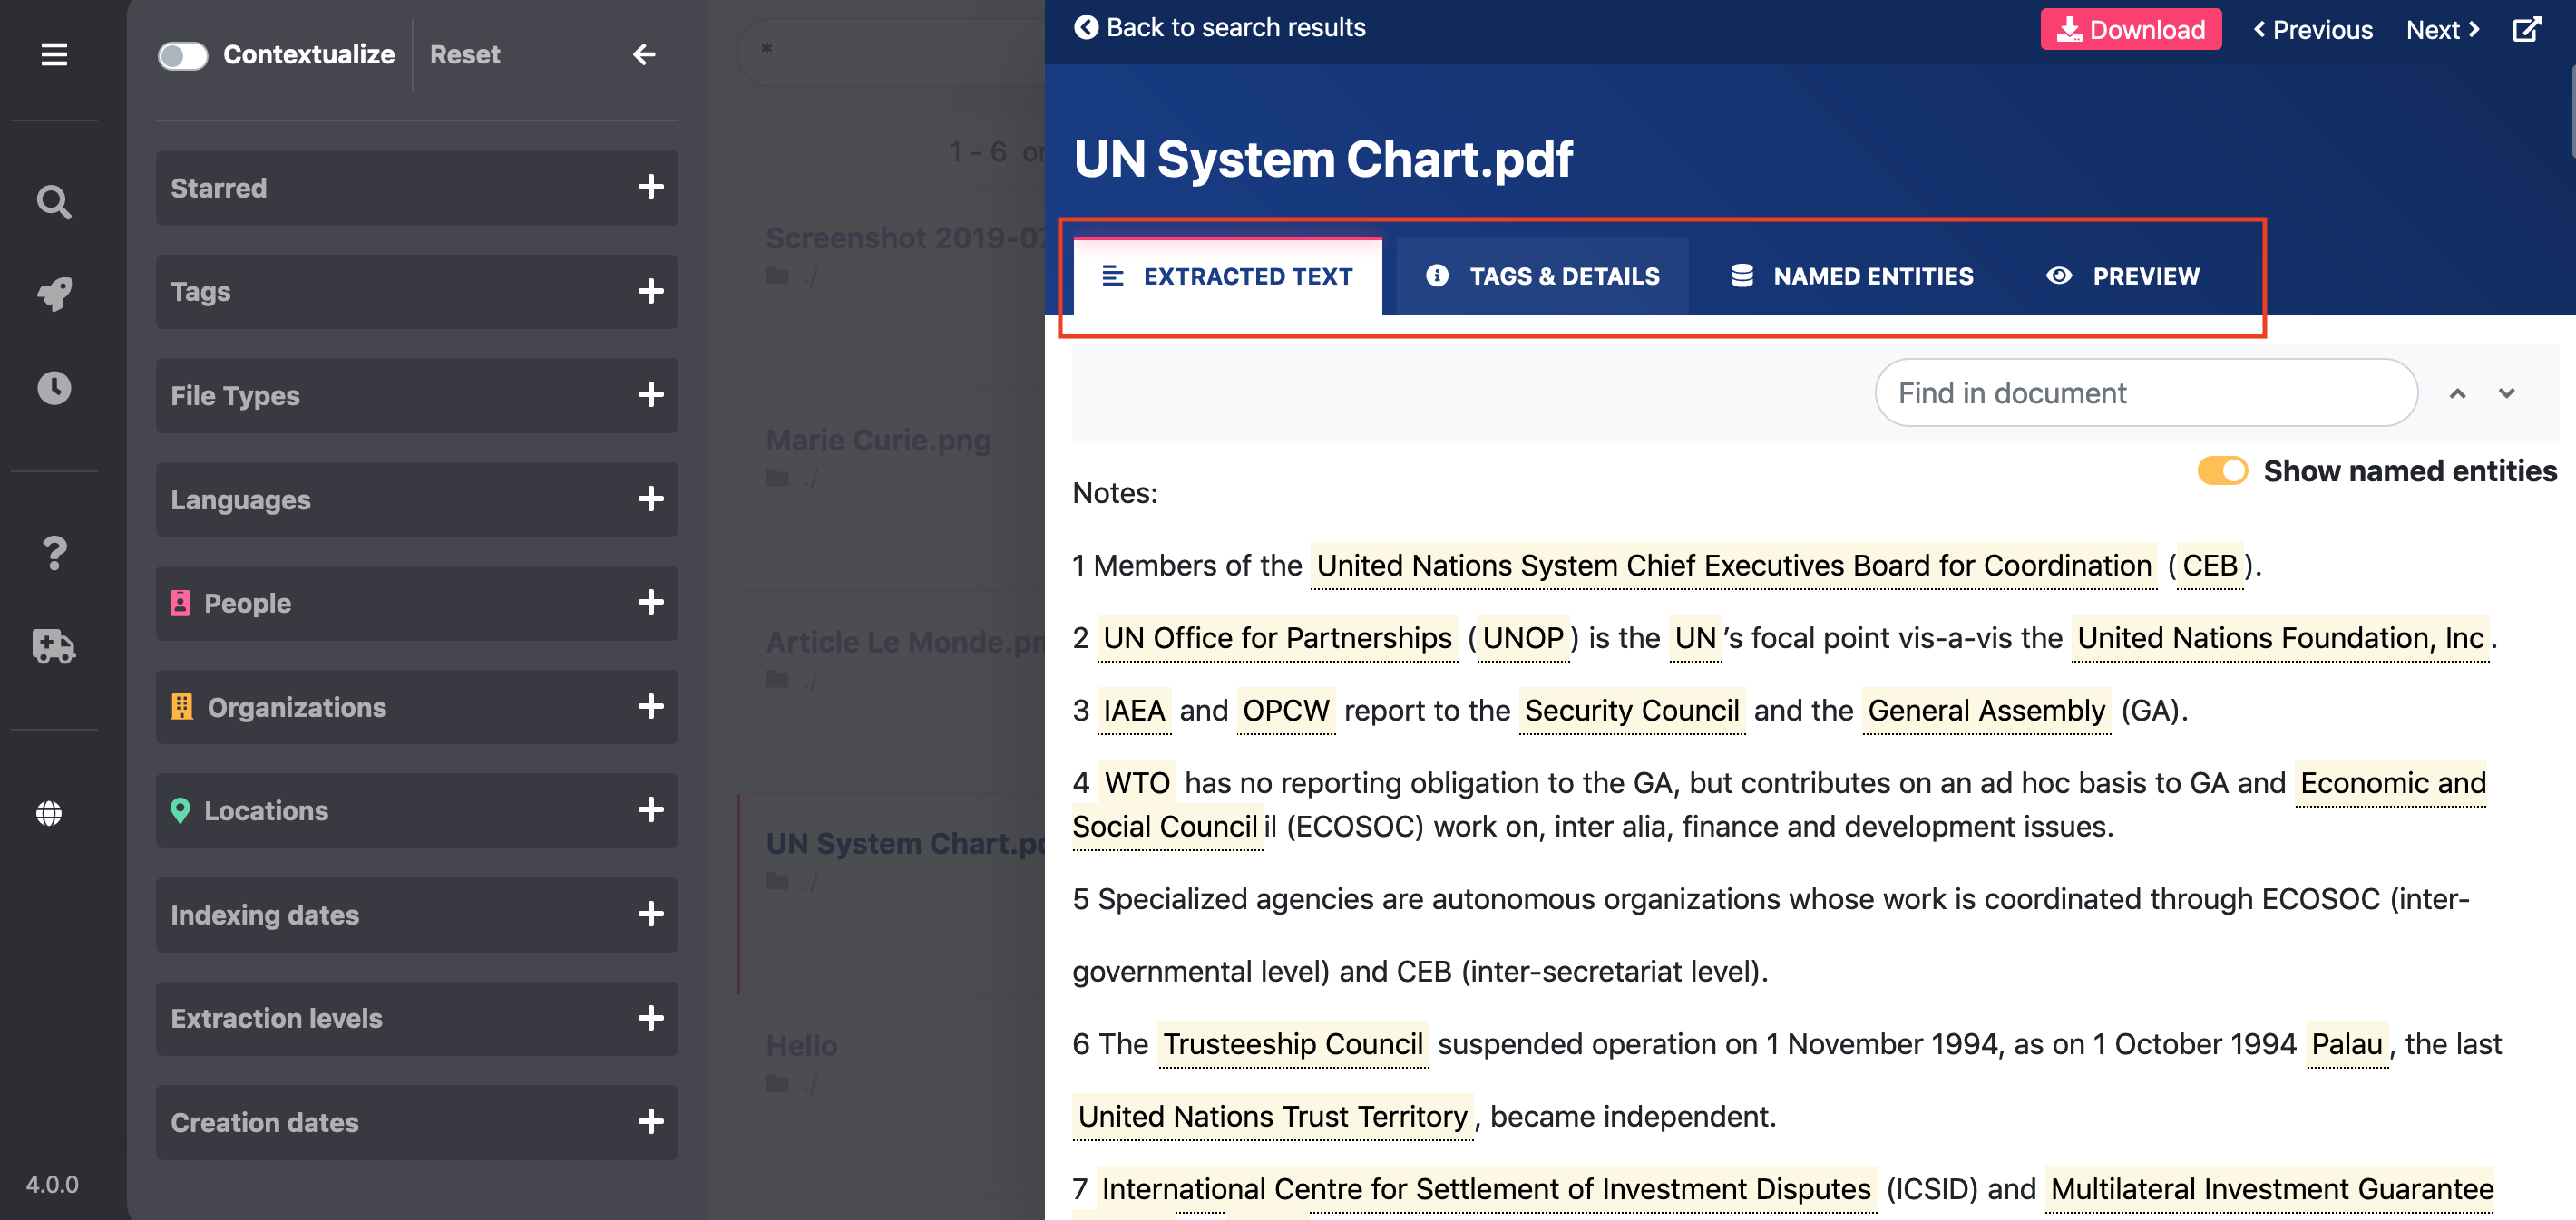Click the People filter person icon
This screenshot has height=1220, width=2576.
pyautogui.click(x=180, y=603)
